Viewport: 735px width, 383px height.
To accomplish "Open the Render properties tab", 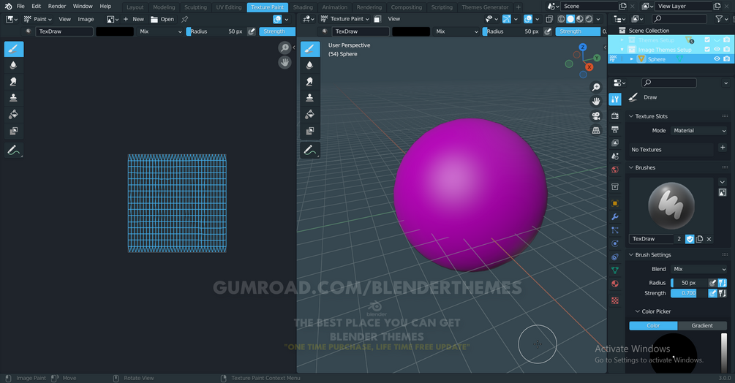I will tap(615, 115).
